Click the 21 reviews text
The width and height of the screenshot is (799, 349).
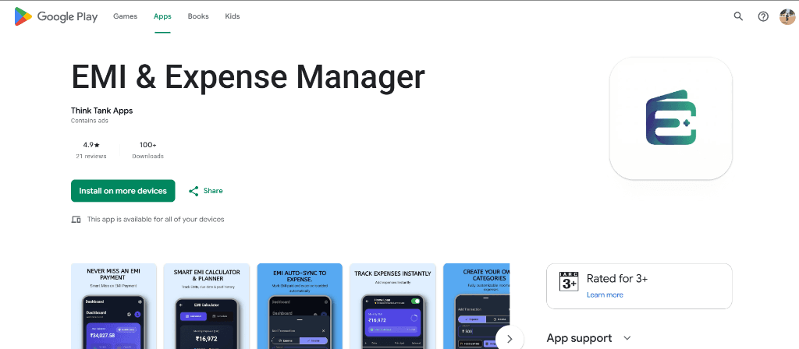[x=91, y=156]
